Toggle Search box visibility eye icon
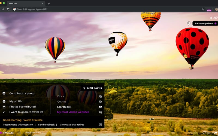Viewport: 218px width, 136px height. click(100, 107)
